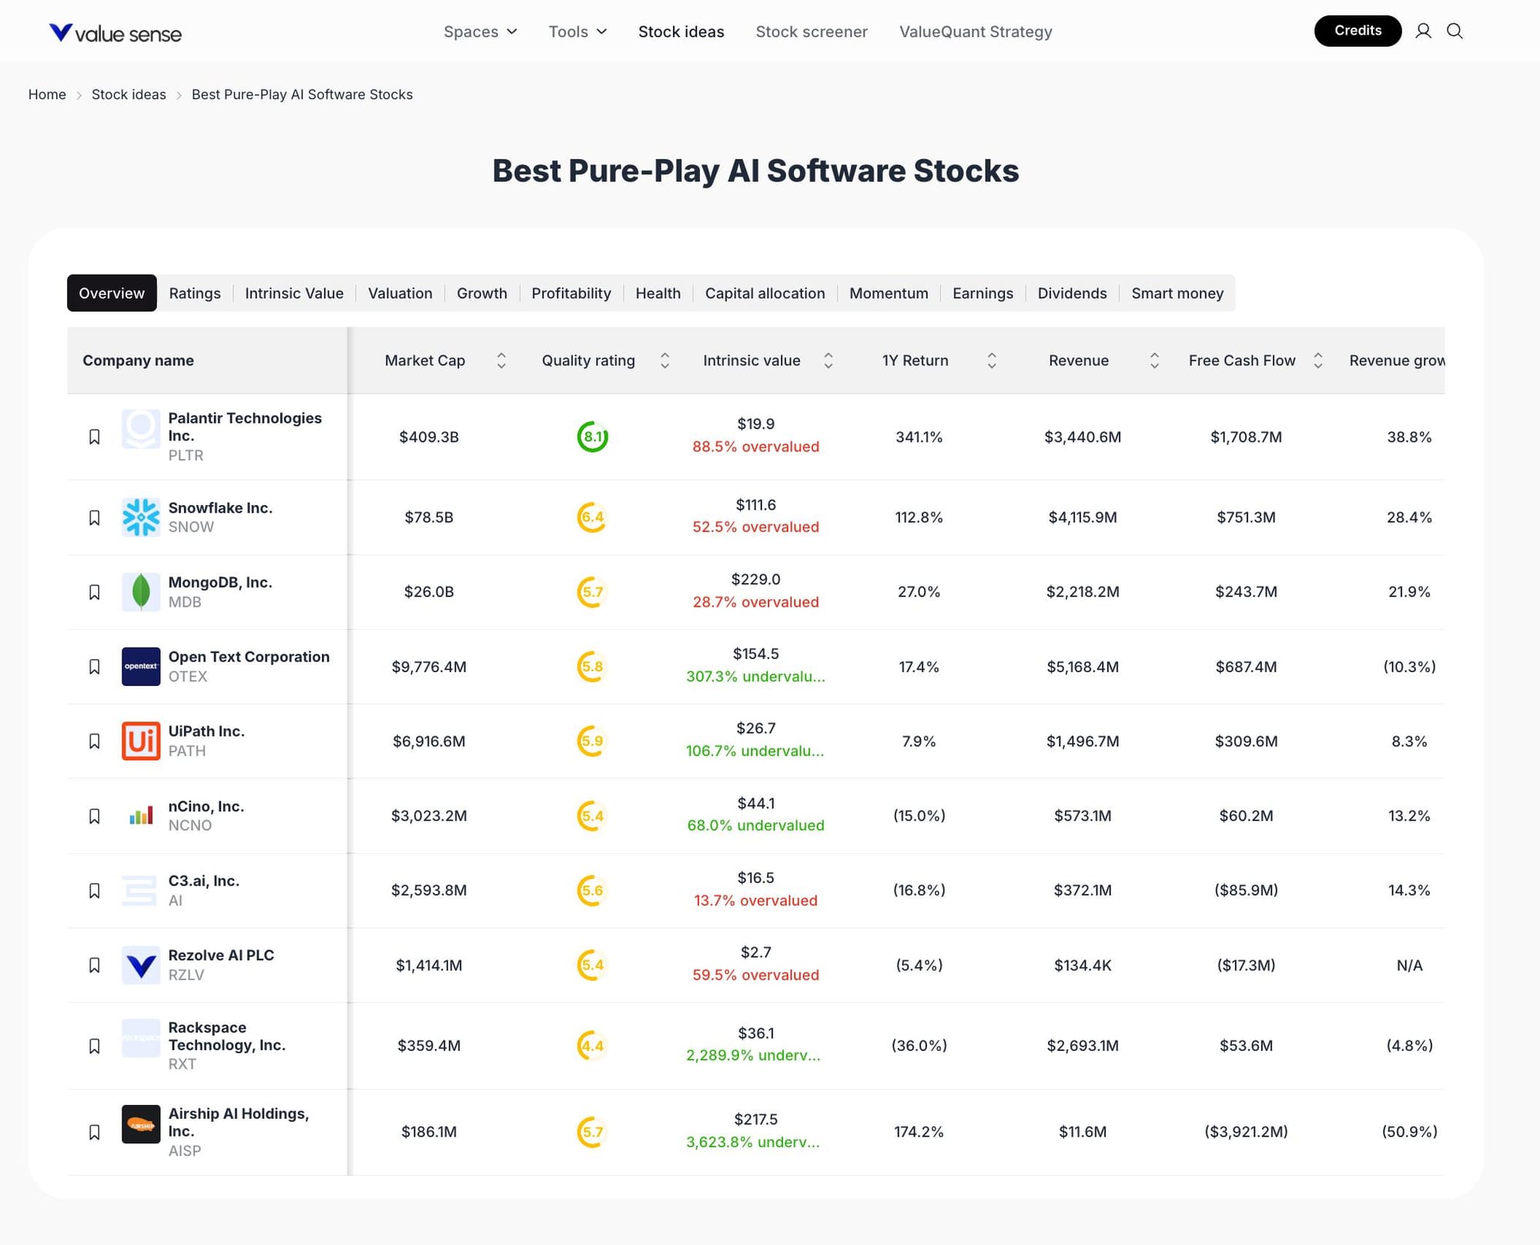Bookmark Palantir Technologies stock
Viewport: 1540px width, 1245px height.
(95, 437)
